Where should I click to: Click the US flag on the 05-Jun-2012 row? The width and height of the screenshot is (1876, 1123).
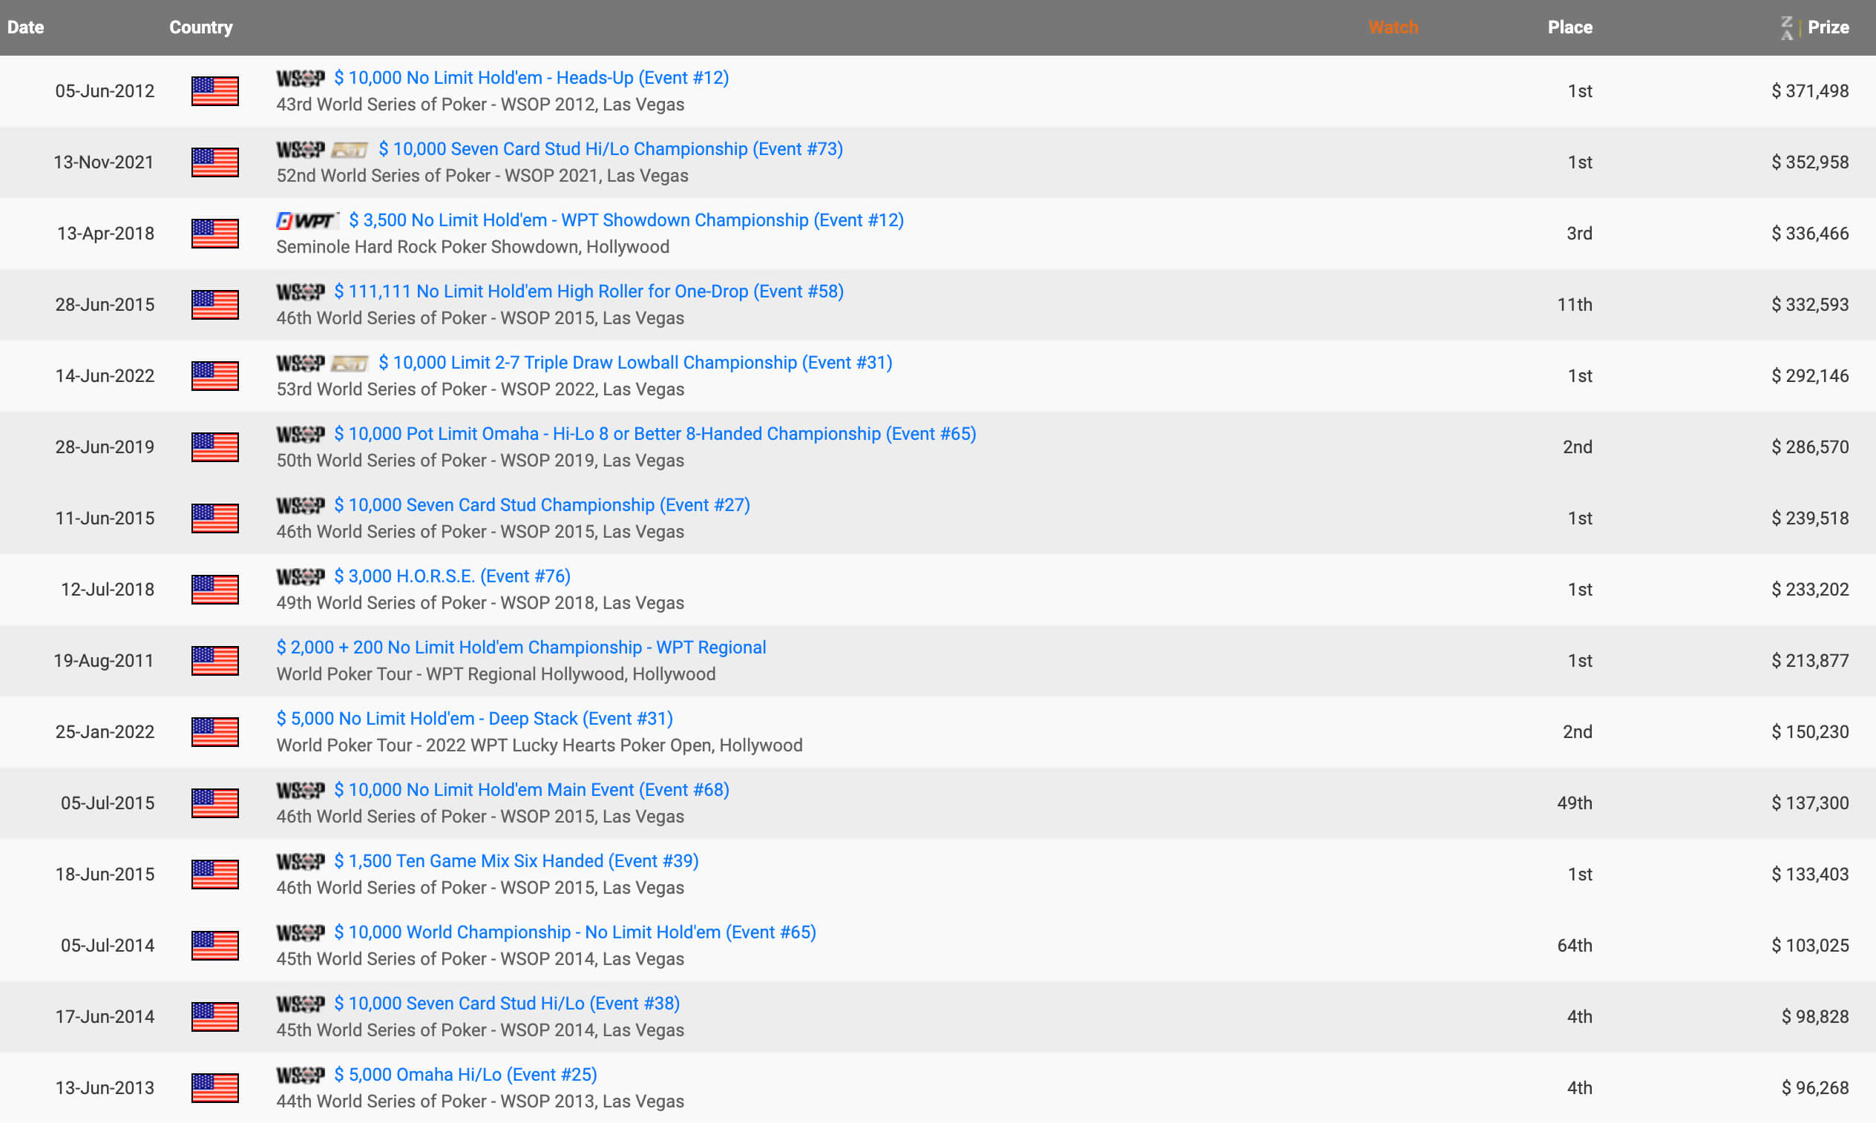(x=215, y=90)
